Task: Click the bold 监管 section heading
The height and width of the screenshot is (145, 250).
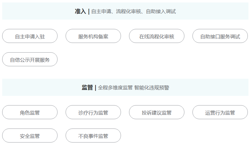Action: (87, 87)
